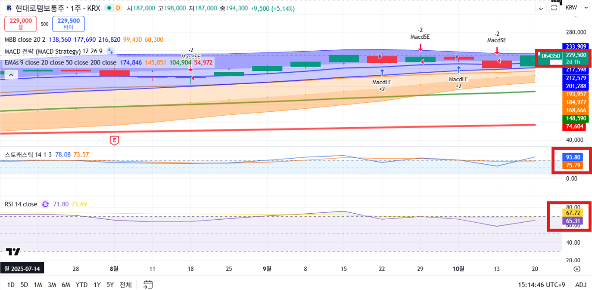The image size is (592, 290).
Task: Click the 시187,000 open price value
Action: pyautogui.click(x=141, y=8)
